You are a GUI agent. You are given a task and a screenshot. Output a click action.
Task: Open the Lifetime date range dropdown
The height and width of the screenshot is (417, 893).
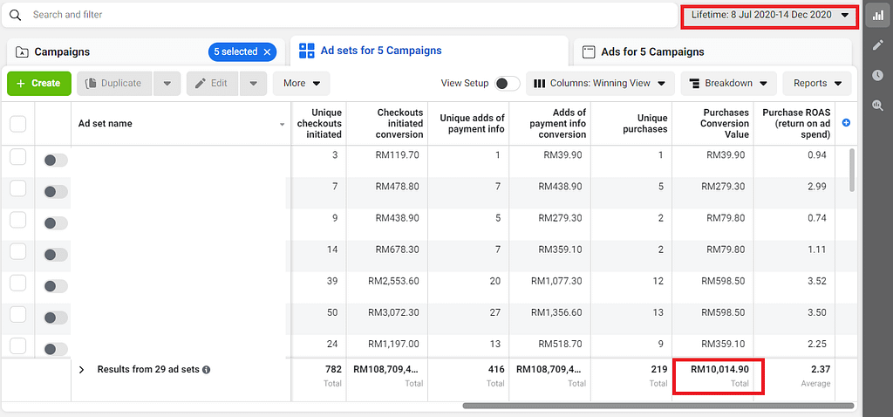coord(769,15)
